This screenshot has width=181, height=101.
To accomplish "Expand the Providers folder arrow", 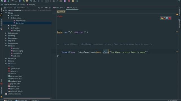I will click(x=9, y=28).
